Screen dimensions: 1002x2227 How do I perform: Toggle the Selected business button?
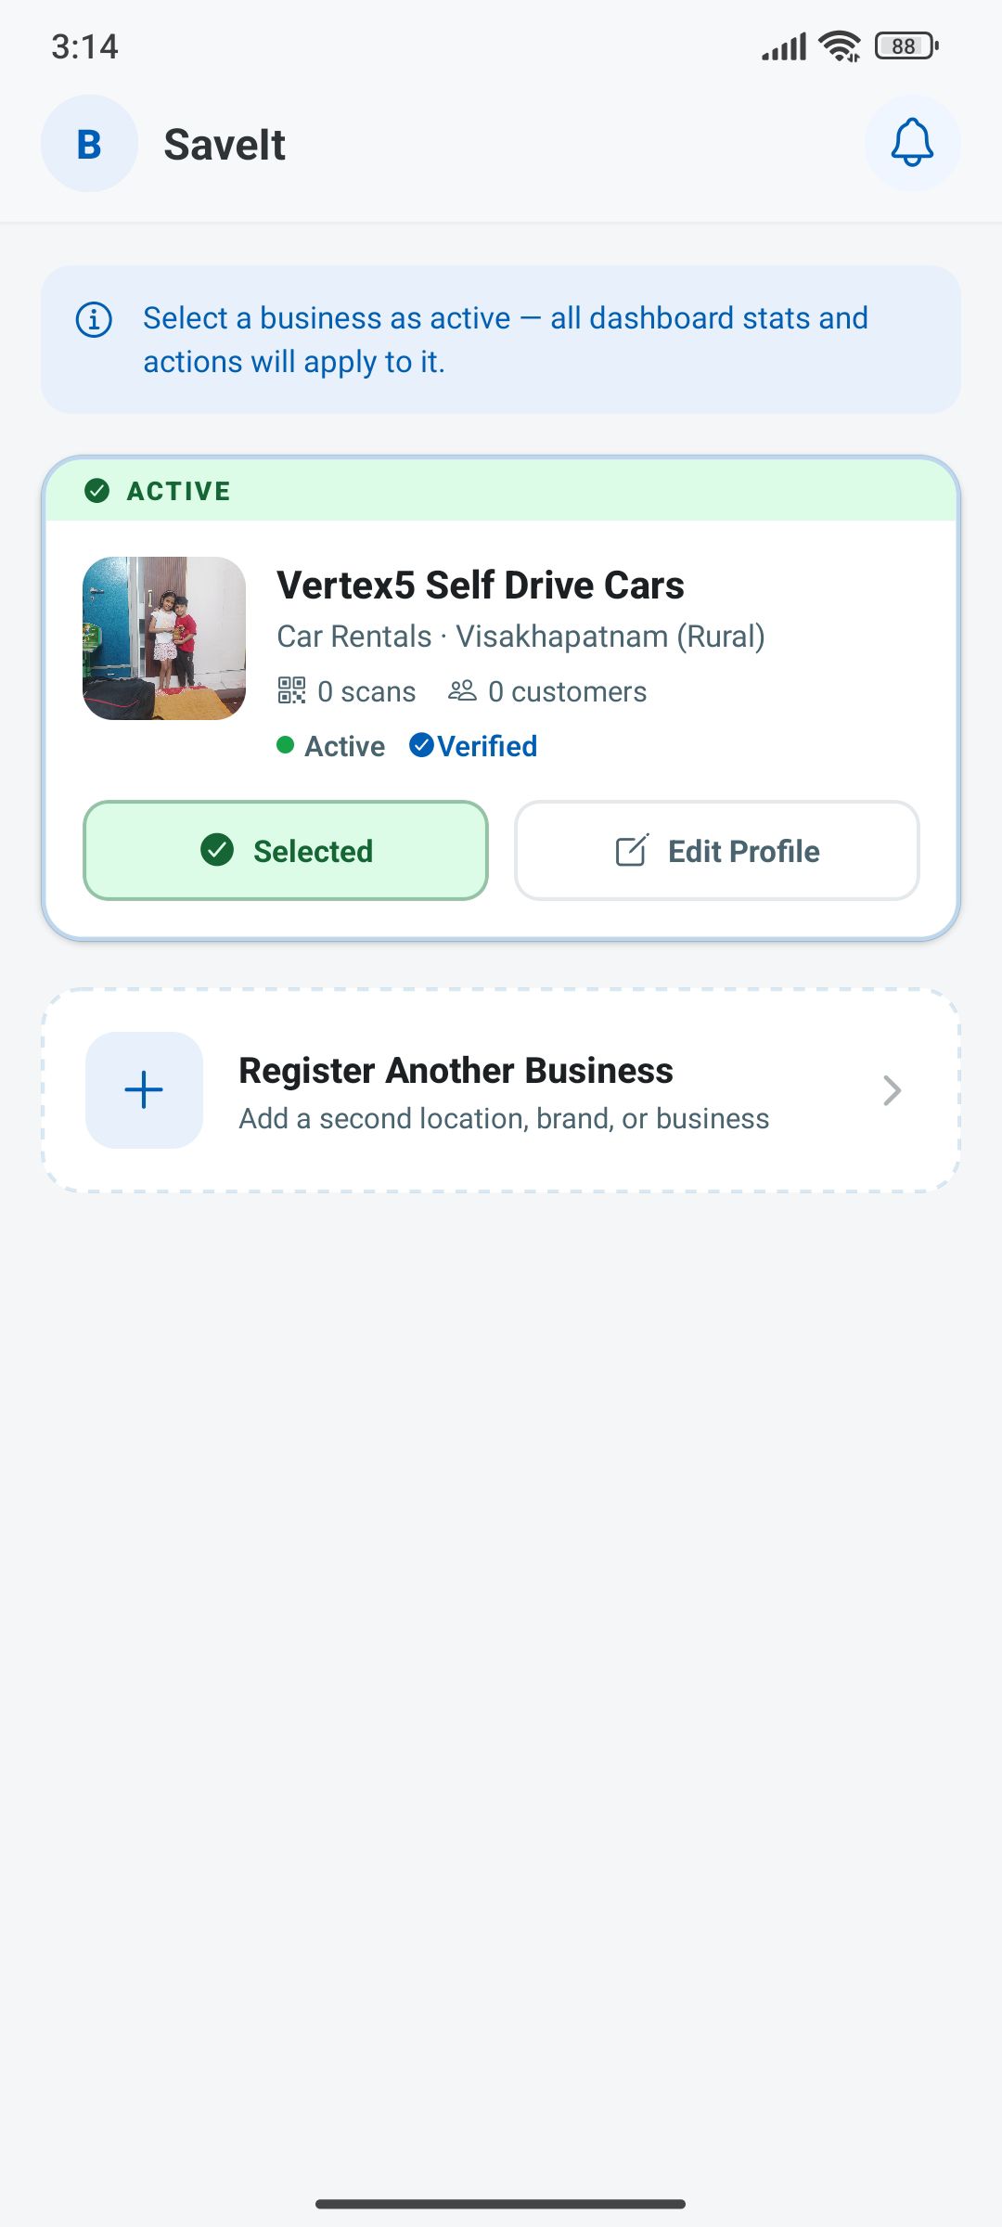pyautogui.click(x=286, y=851)
